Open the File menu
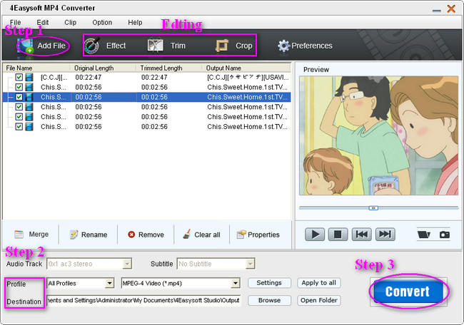Screen dimensions: 464x325 15,23
